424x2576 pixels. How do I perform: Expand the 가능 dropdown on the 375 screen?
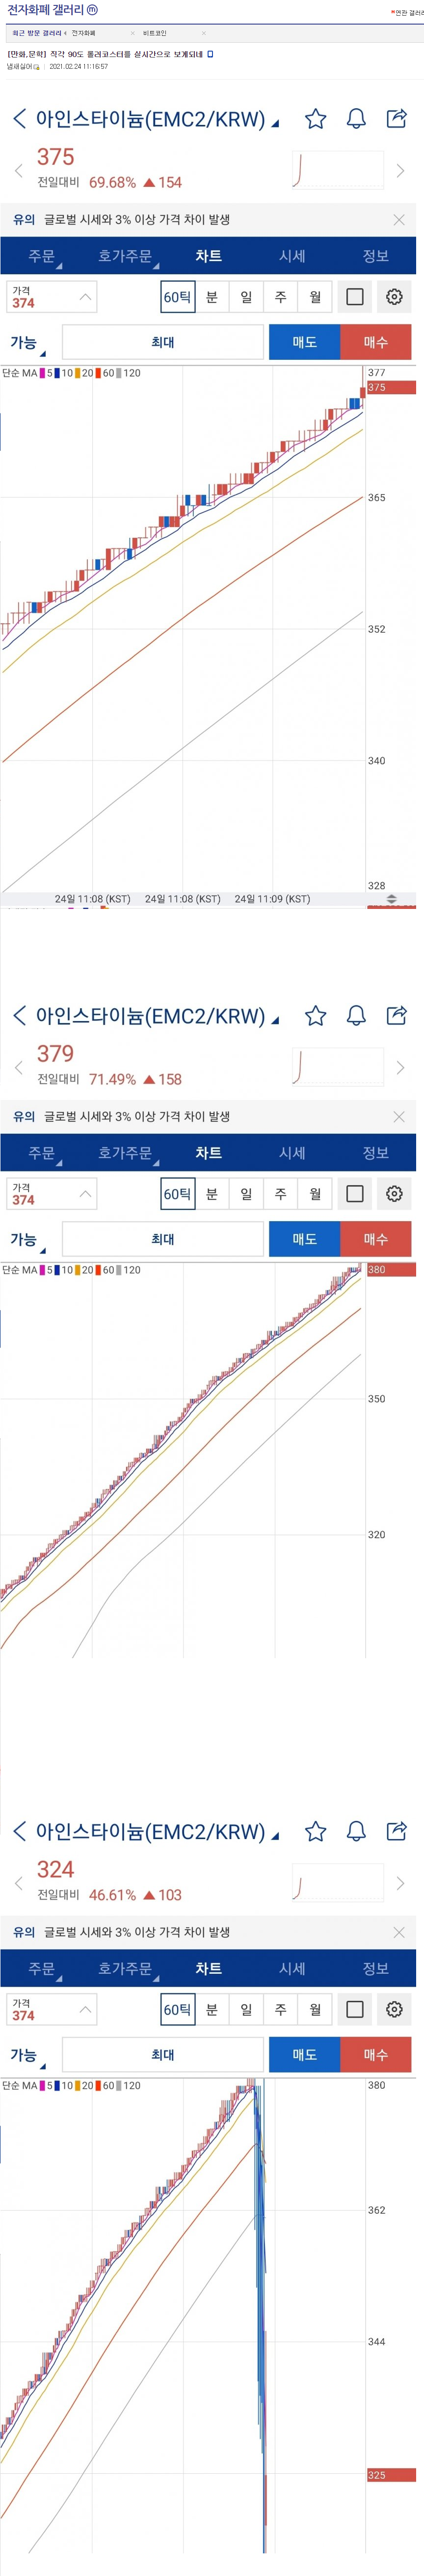click(28, 344)
